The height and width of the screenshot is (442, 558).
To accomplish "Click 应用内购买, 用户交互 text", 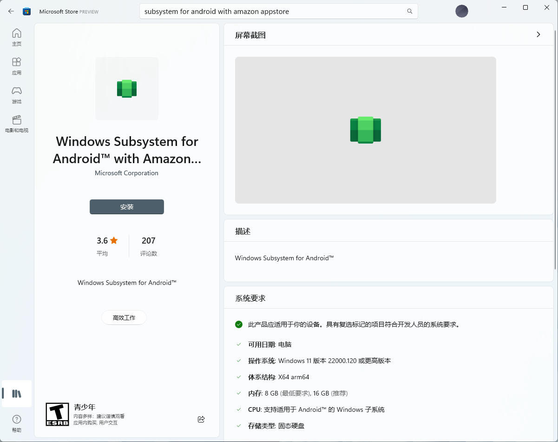I will coord(95,422).
